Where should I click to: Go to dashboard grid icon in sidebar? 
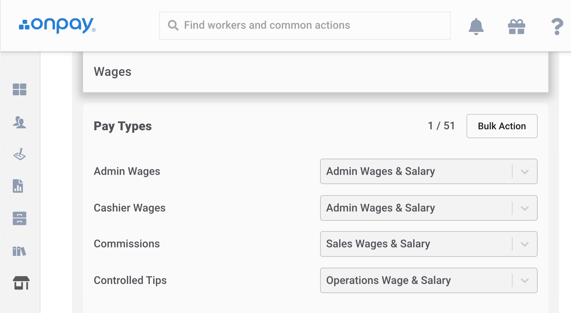(x=20, y=90)
